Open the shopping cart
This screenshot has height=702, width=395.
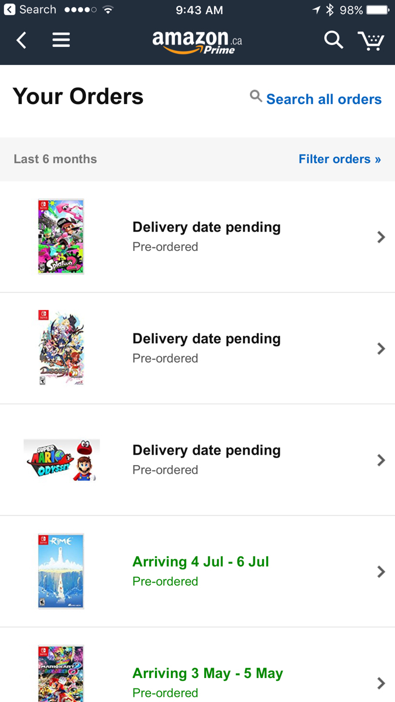click(371, 40)
